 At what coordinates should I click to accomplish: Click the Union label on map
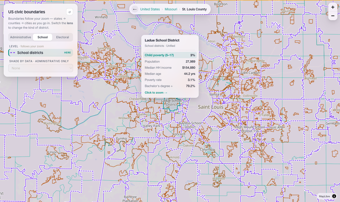coord(53,152)
